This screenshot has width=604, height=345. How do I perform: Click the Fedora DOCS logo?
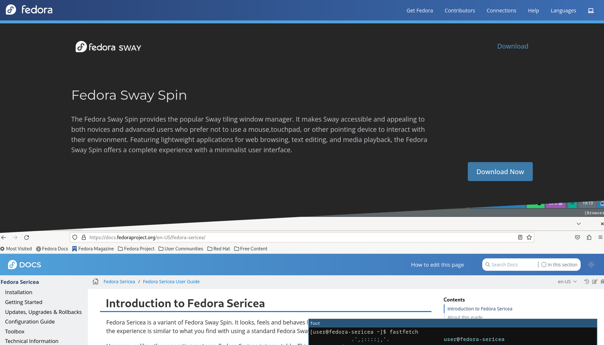24,265
